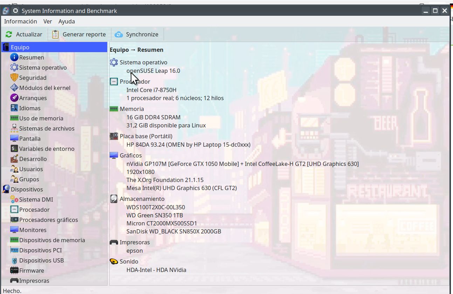Click the Synchronize cloud icon
The width and height of the screenshot is (453, 294).
(119, 34)
